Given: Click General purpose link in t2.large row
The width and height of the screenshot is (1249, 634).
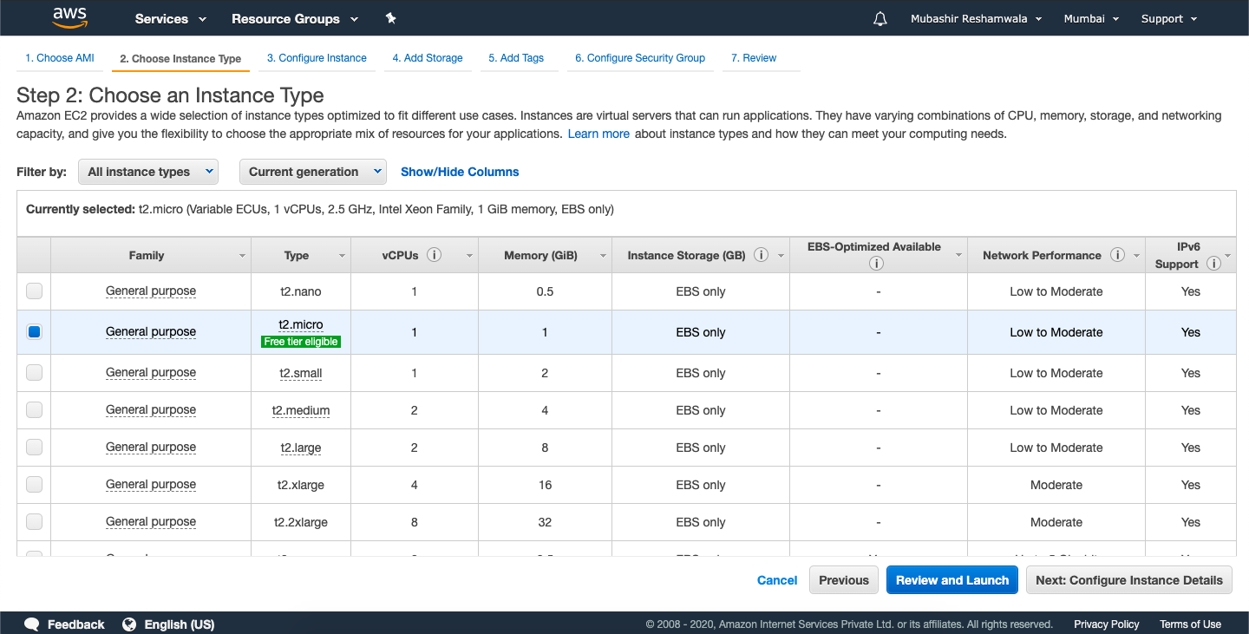Looking at the screenshot, I should coord(151,448).
